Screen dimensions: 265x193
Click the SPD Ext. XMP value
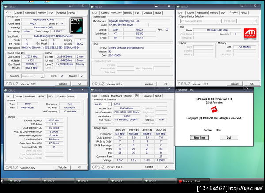[x=161, y=120]
